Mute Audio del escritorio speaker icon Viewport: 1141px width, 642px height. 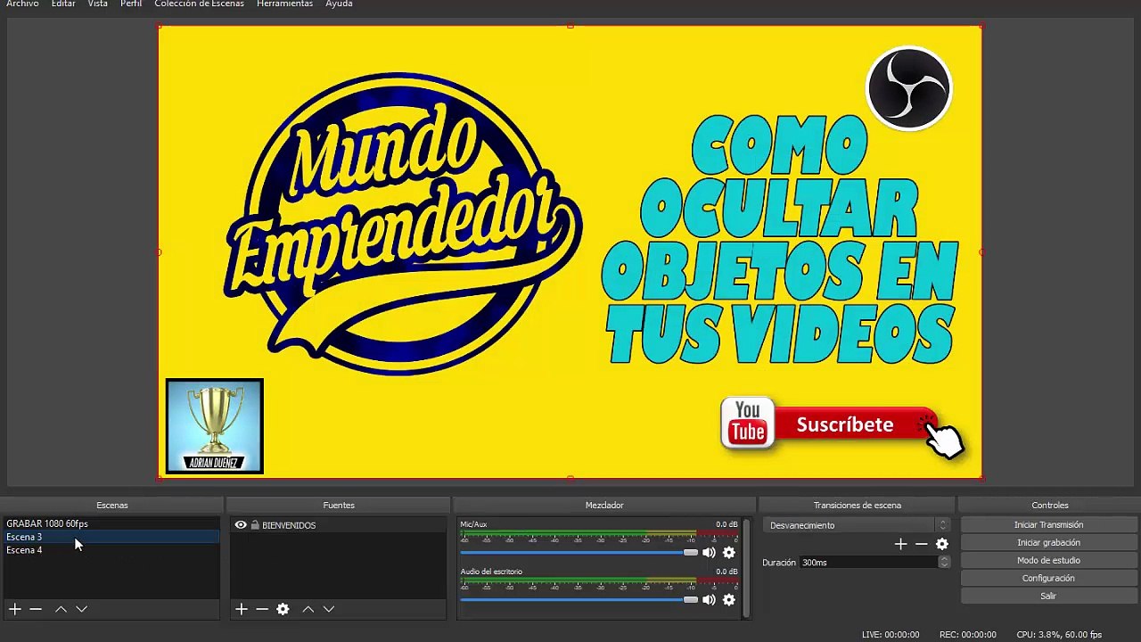pyautogui.click(x=709, y=600)
